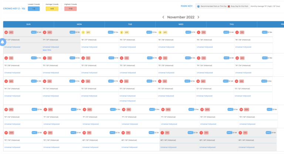Click the crowd rating badge on November 20
The height and width of the screenshot is (157, 284).
(x=11, y=110)
